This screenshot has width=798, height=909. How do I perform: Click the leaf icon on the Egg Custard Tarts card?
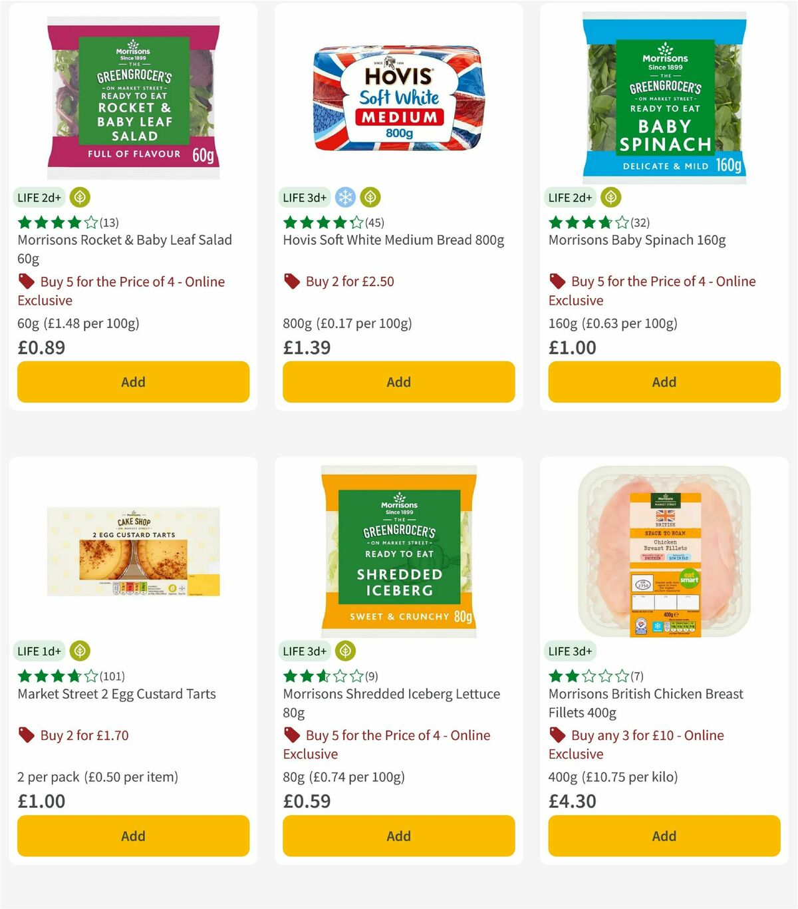coord(79,651)
